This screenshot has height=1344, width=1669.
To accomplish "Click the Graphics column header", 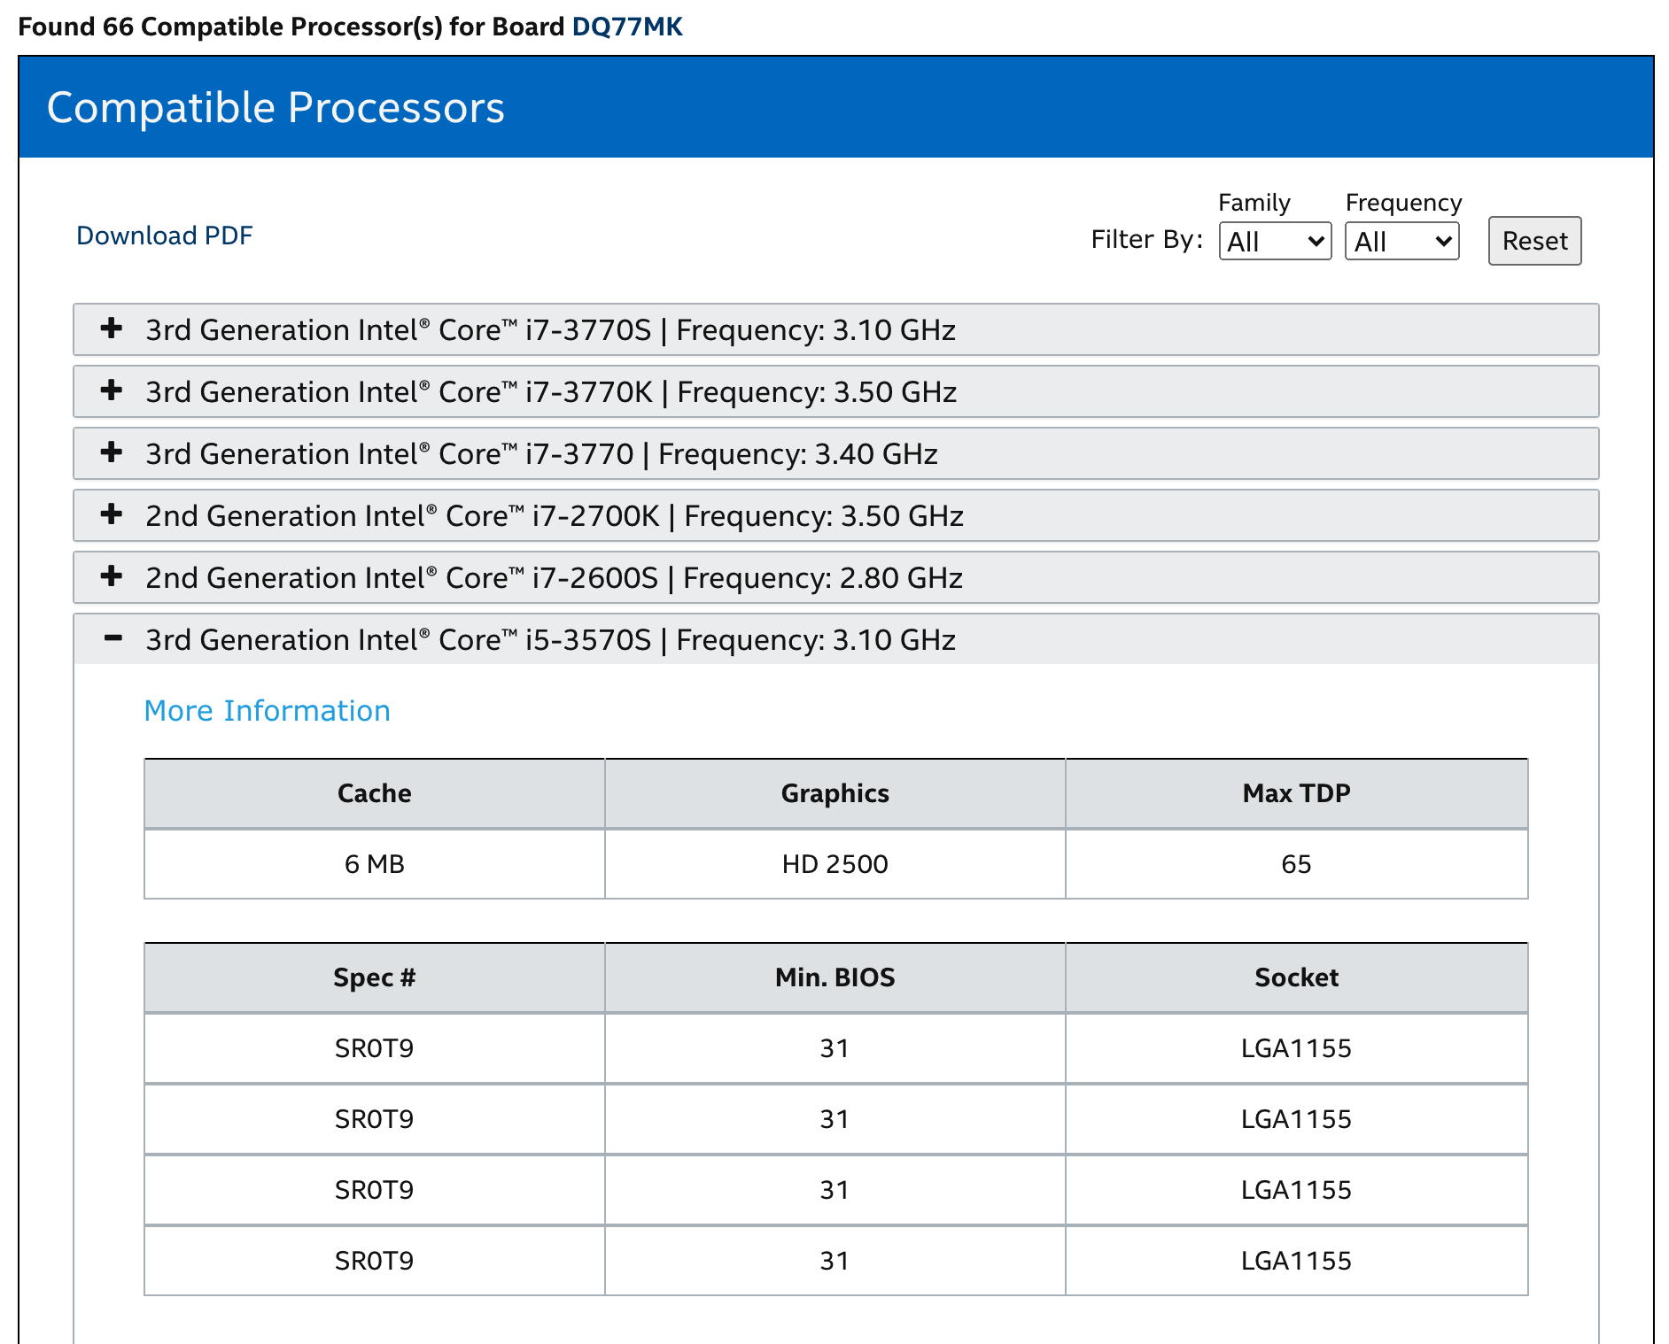I will (x=835, y=793).
